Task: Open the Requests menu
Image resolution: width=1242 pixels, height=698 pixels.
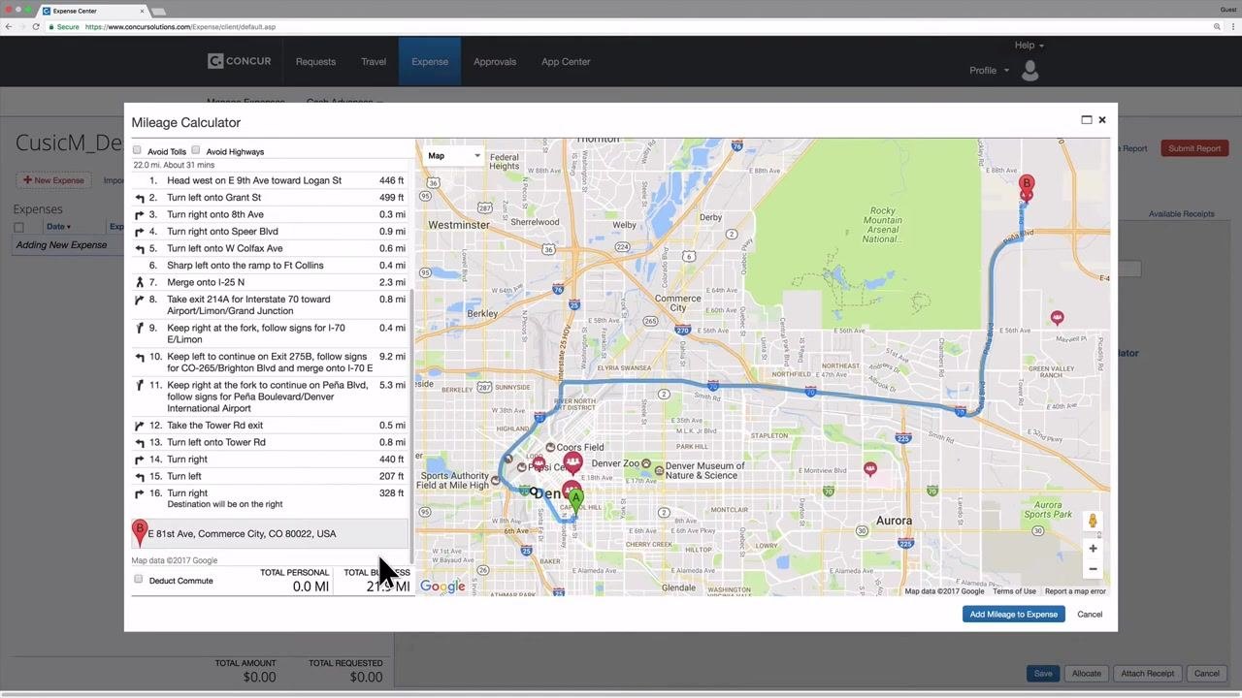Action: tap(315, 62)
